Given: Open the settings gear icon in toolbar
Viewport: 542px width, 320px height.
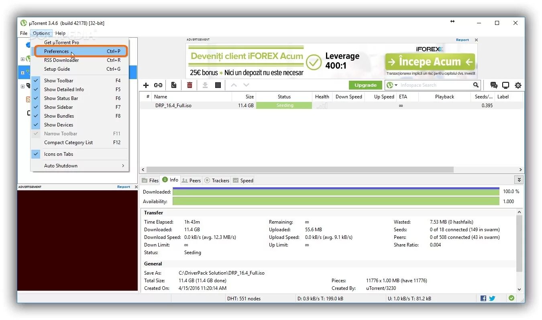Looking at the screenshot, I should [518, 85].
